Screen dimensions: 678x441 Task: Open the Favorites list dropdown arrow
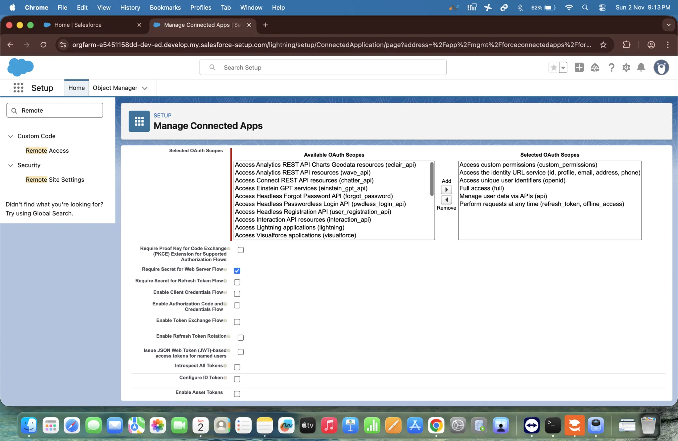pos(563,68)
